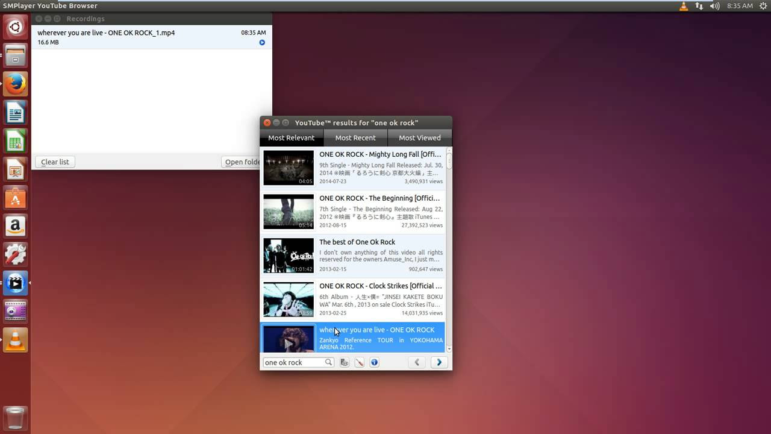Click title ONE OK ROCK - Mighty Long Fall
771x434 pixels.
pos(380,154)
